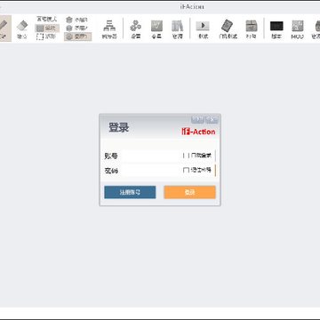This screenshot has height=320, width=320.
Task: Open the books library icon
Action: [x=177, y=29]
